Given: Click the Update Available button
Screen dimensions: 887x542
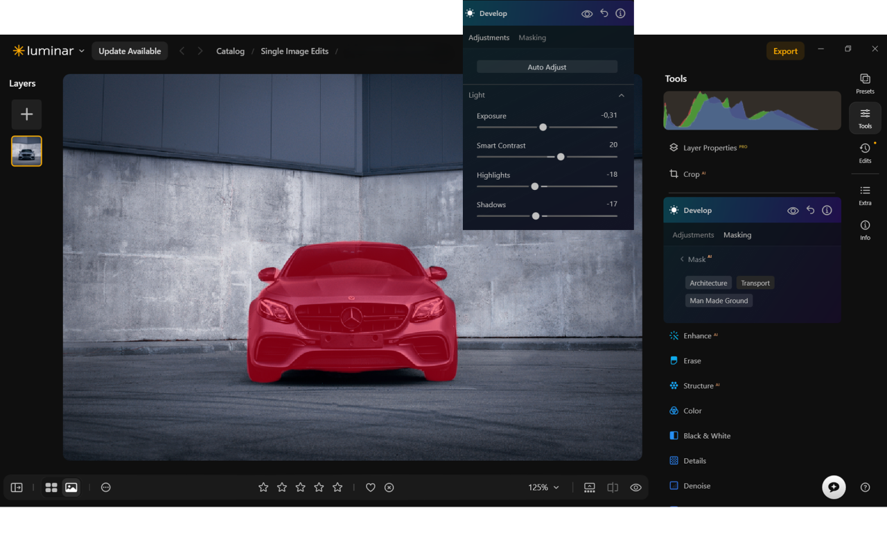Looking at the screenshot, I should (130, 51).
